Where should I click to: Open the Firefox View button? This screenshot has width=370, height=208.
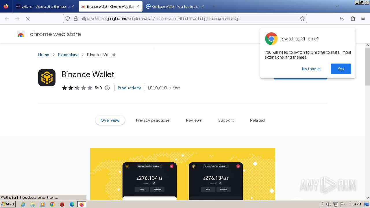(6, 6)
